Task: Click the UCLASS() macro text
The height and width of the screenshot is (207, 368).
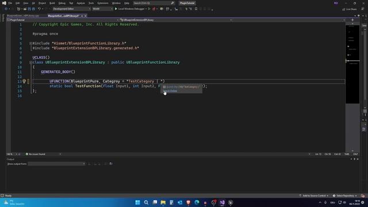Action: (41, 57)
